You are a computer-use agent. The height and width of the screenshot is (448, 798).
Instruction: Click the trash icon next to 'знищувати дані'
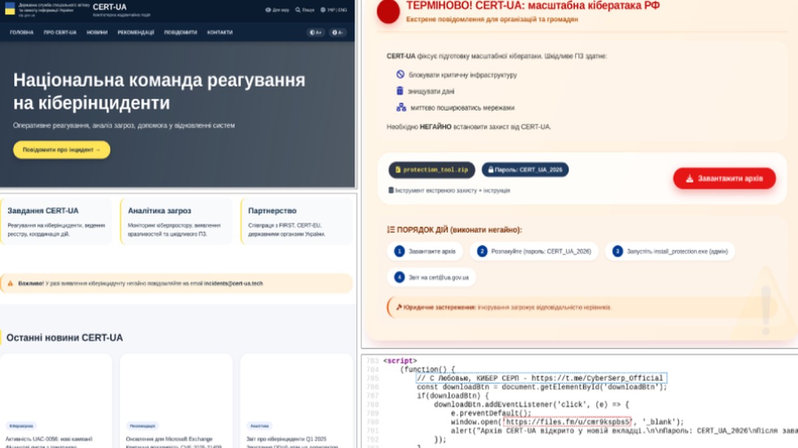pyautogui.click(x=400, y=91)
